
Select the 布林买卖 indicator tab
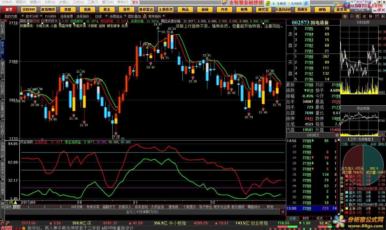(93, 207)
